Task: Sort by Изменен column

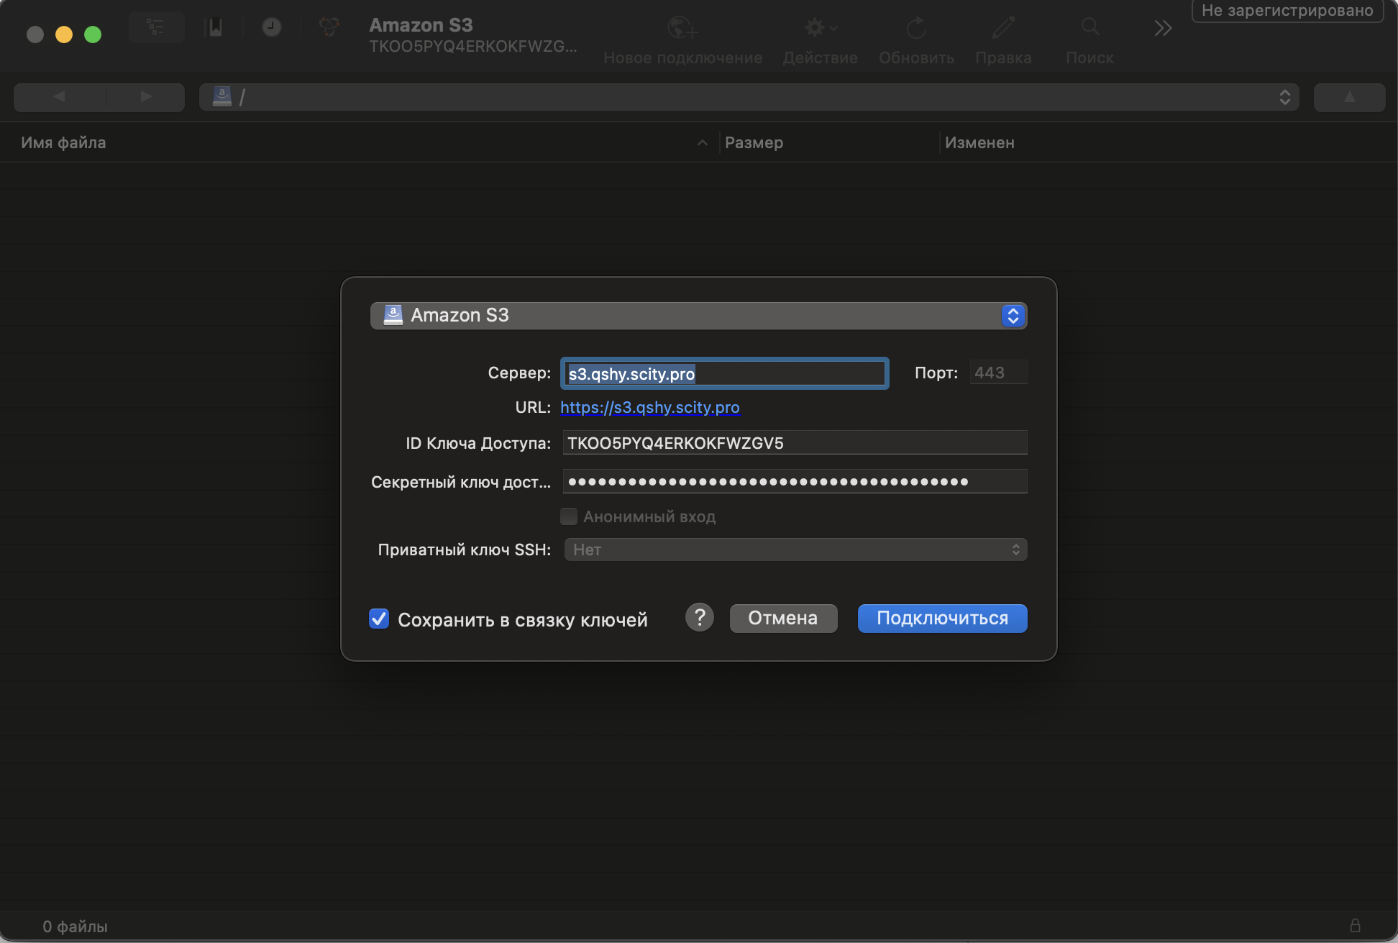Action: point(979,142)
